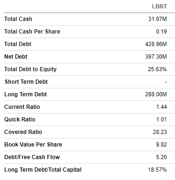Click the Debt/Free Cash Flow label

pos(32,157)
